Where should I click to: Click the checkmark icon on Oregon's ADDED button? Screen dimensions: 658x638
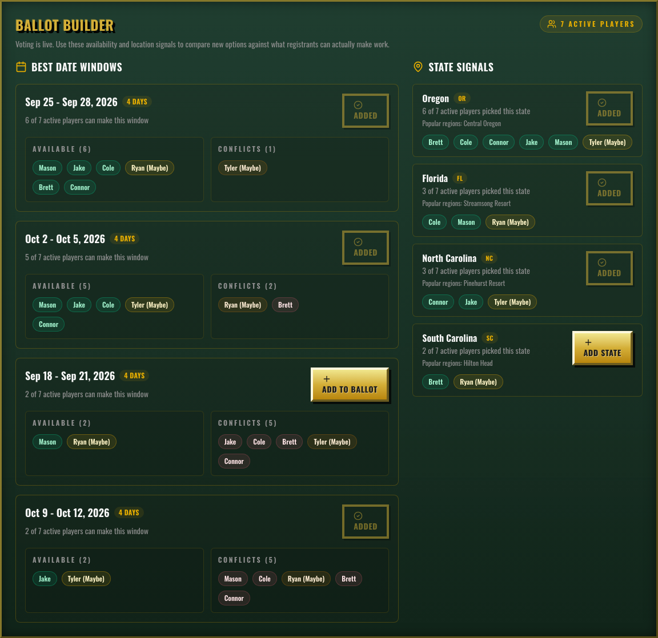(601, 102)
